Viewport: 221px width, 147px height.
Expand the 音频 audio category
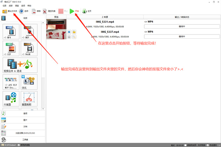point(25,113)
